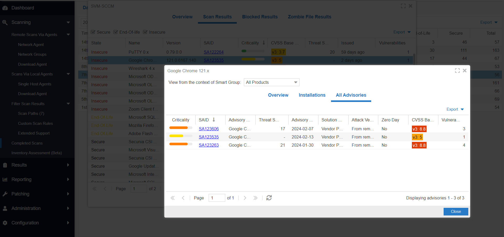Open the Smart Group All Products dropdown
The image size is (504, 237).
[x=271, y=82]
